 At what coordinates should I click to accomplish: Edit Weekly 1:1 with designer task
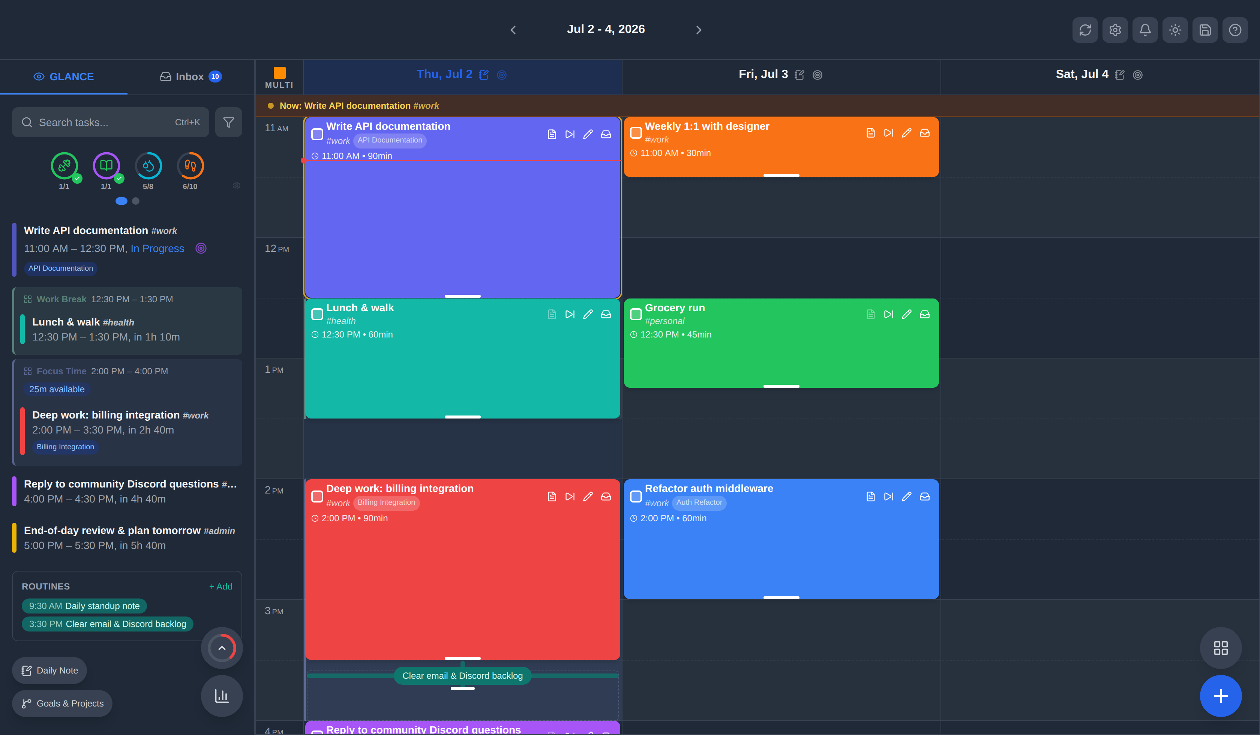906,133
